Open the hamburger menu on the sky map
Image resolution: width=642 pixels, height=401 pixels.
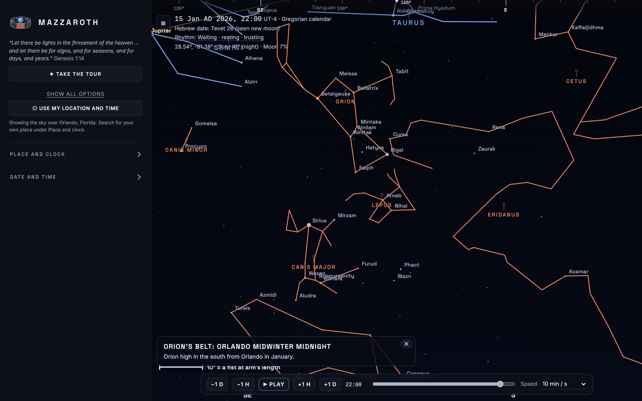[x=163, y=23]
